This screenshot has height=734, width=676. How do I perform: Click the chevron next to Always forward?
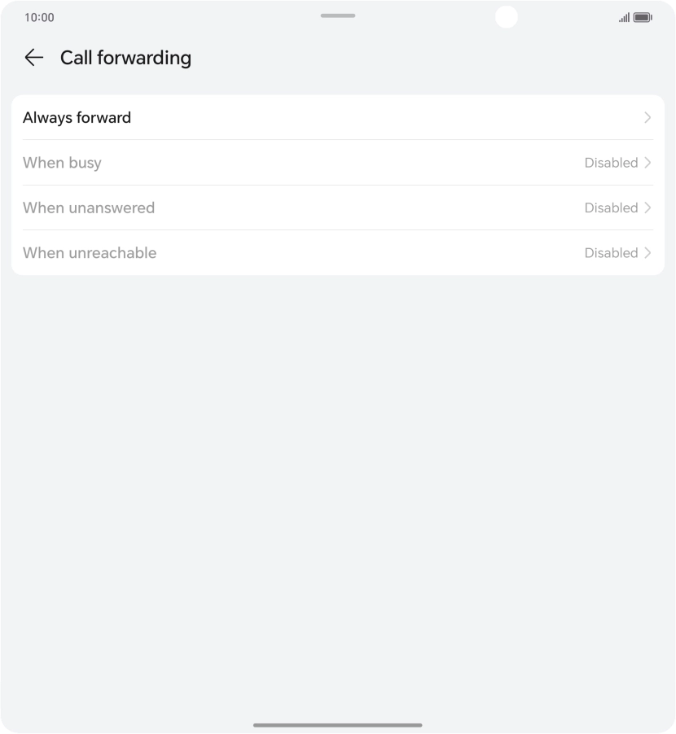pyautogui.click(x=647, y=118)
